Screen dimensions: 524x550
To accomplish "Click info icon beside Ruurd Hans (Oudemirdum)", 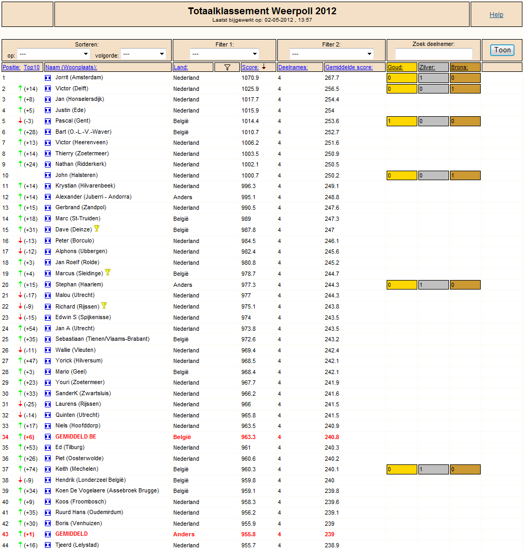I will pos(48,512).
